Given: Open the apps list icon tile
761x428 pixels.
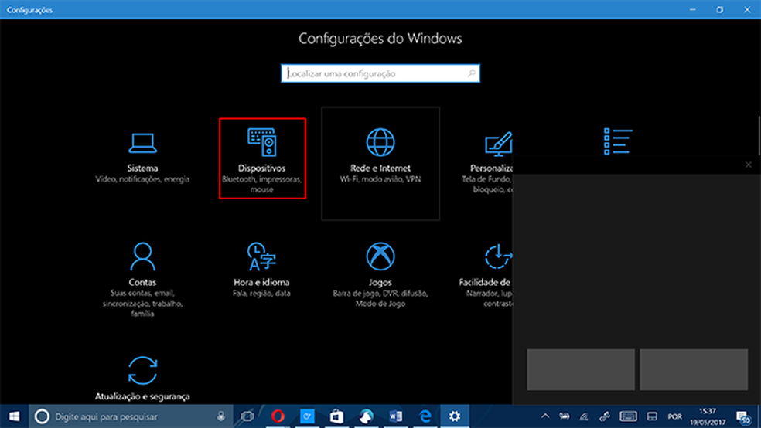Looking at the screenshot, I should point(618,141).
